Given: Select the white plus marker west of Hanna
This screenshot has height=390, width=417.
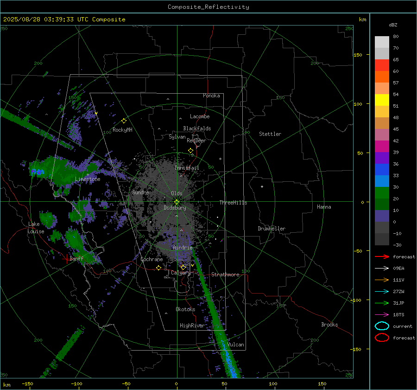Looking at the screenshot, I should coord(262,186).
